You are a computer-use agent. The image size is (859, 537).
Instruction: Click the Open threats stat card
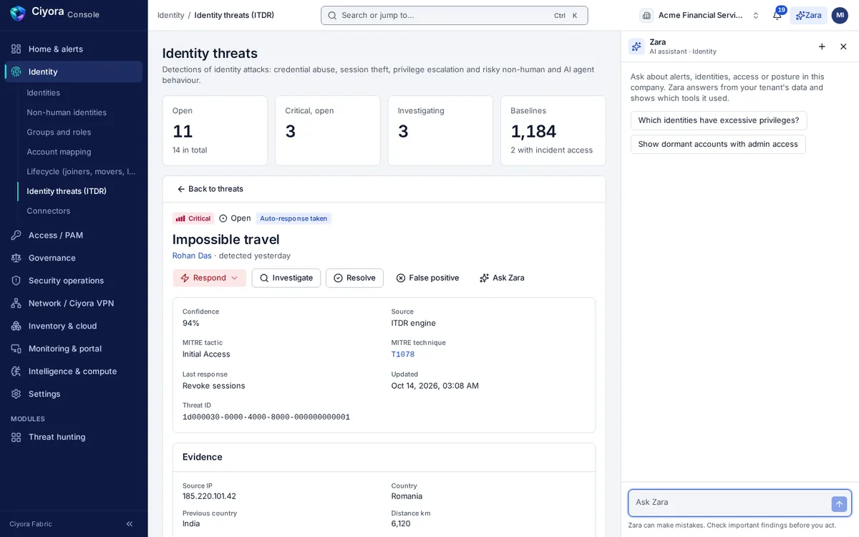215,131
